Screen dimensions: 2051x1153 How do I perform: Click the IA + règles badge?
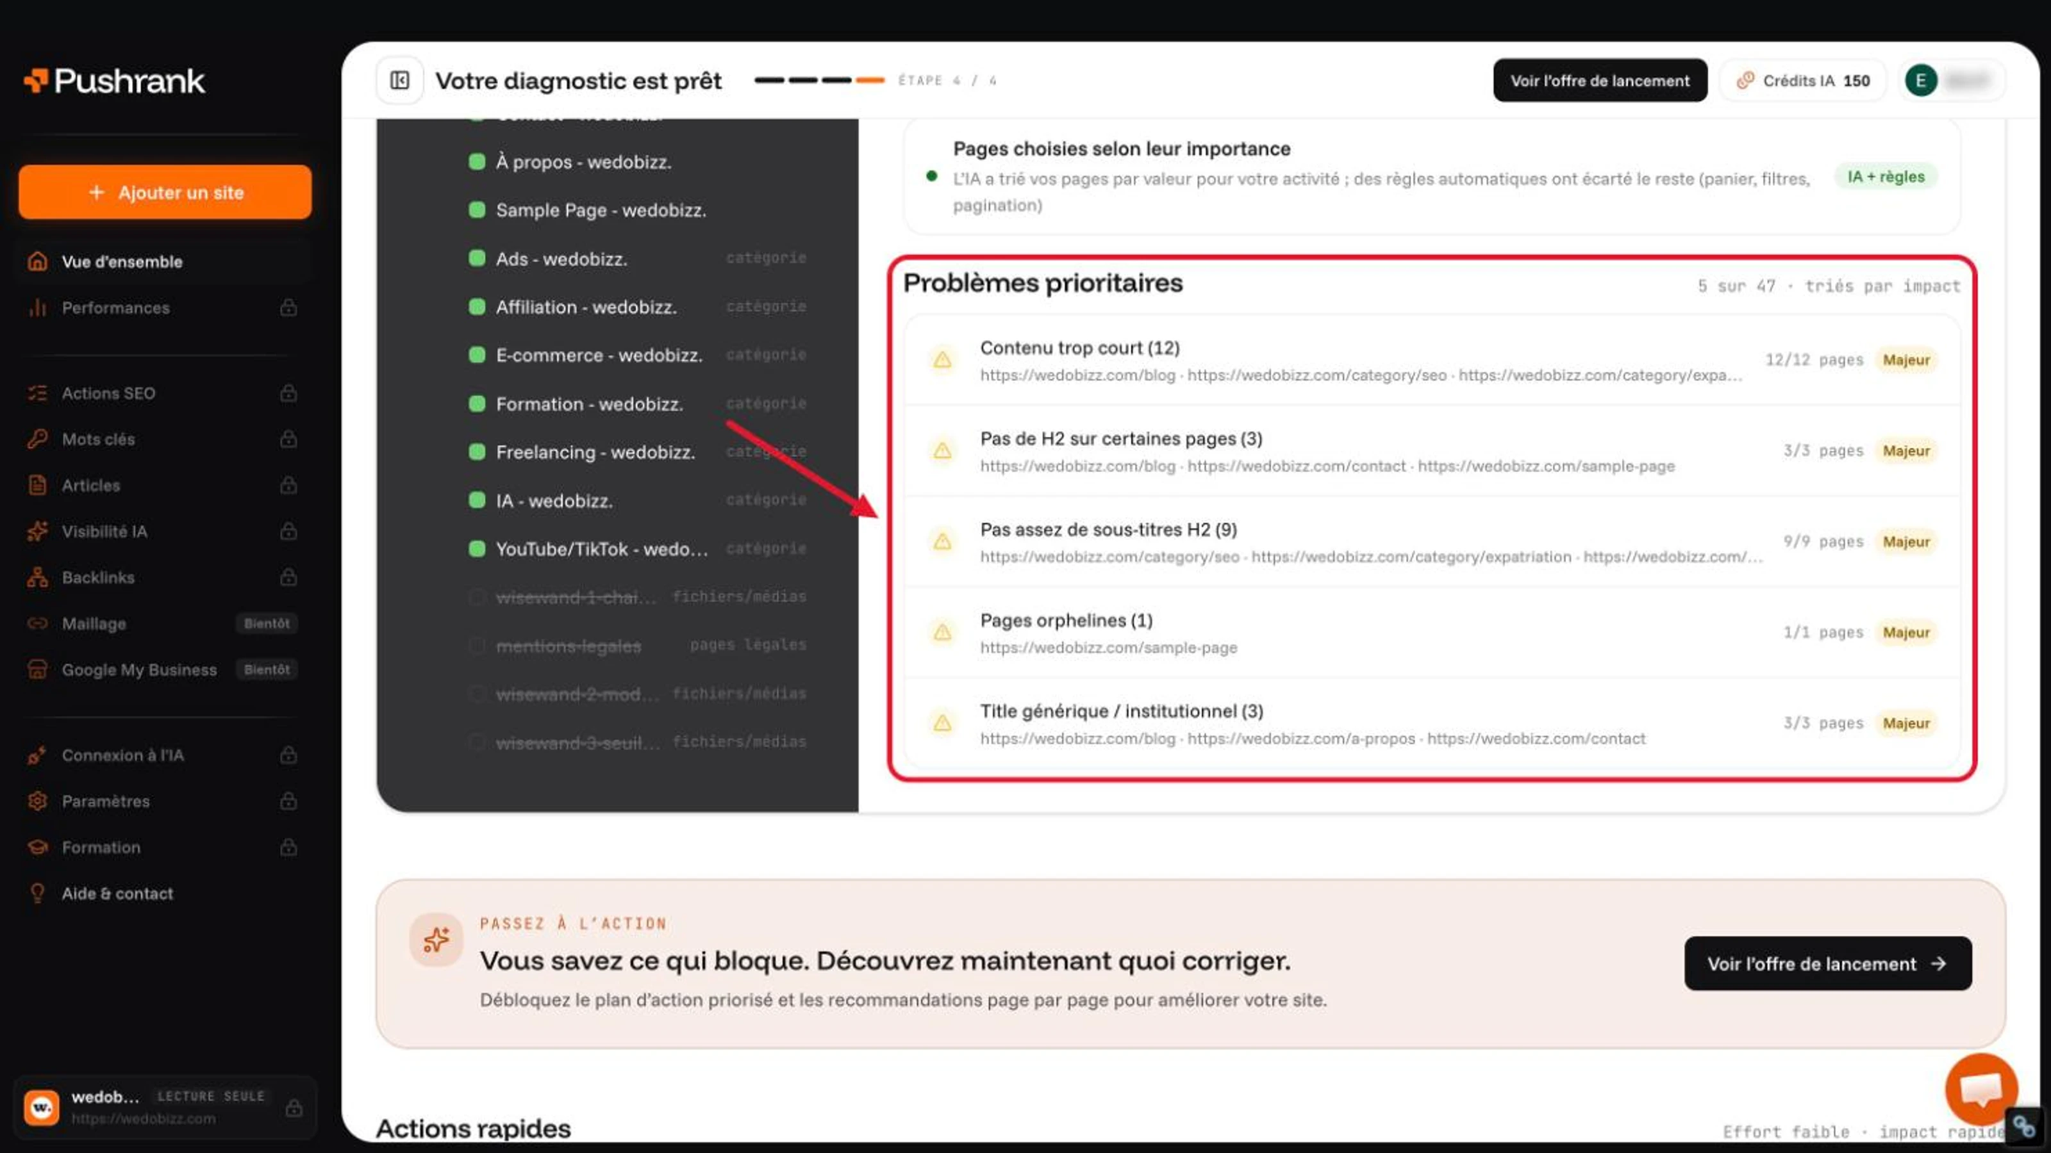pyautogui.click(x=1886, y=177)
